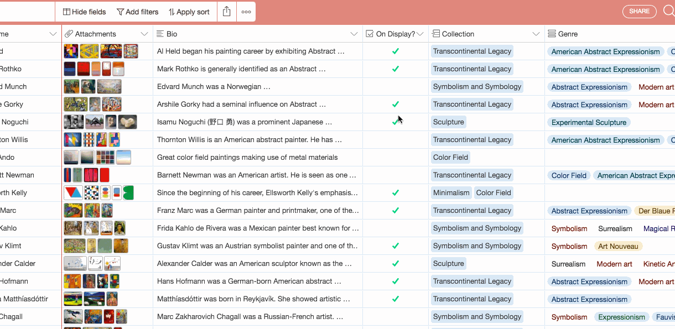Click the Attachments paperclip field icon

pos(69,34)
